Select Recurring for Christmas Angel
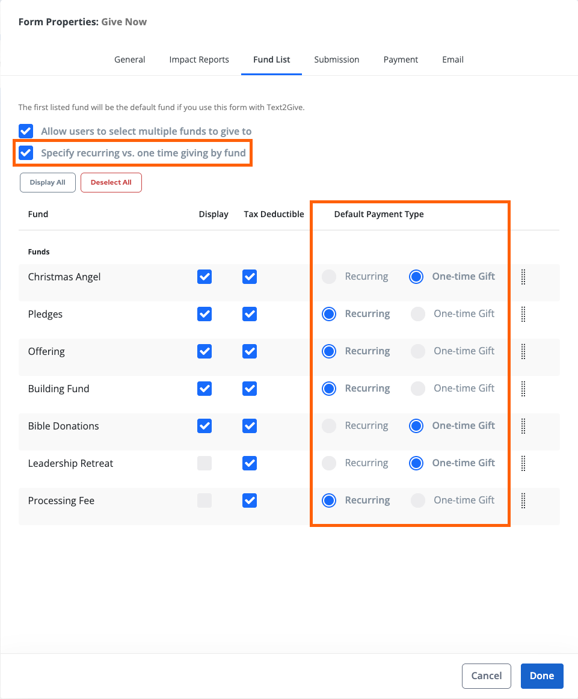The width and height of the screenshot is (578, 699). (329, 277)
